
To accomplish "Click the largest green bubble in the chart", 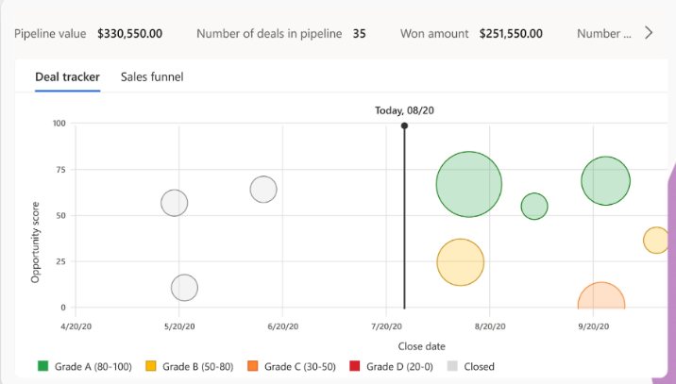I will [468, 185].
